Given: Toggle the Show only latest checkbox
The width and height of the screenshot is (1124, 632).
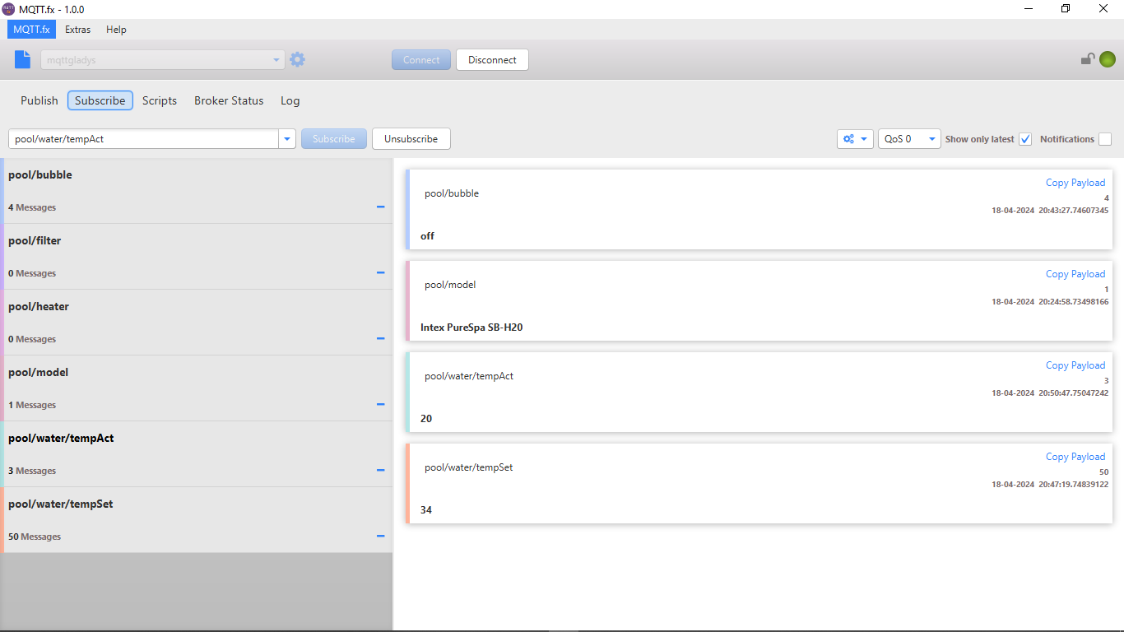Looking at the screenshot, I should pos(1025,139).
